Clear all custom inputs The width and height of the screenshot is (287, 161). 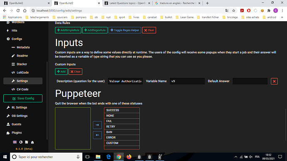tap(75, 72)
